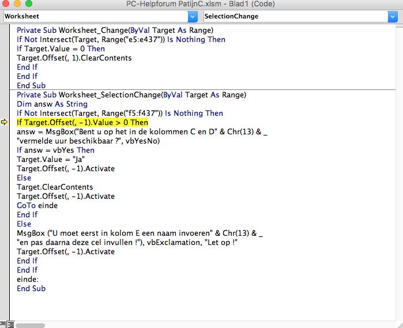The height and width of the screenshot is (328, 403).
Task: Click the yellow execution pointer arrow in margin
Action: pos(4,122)
